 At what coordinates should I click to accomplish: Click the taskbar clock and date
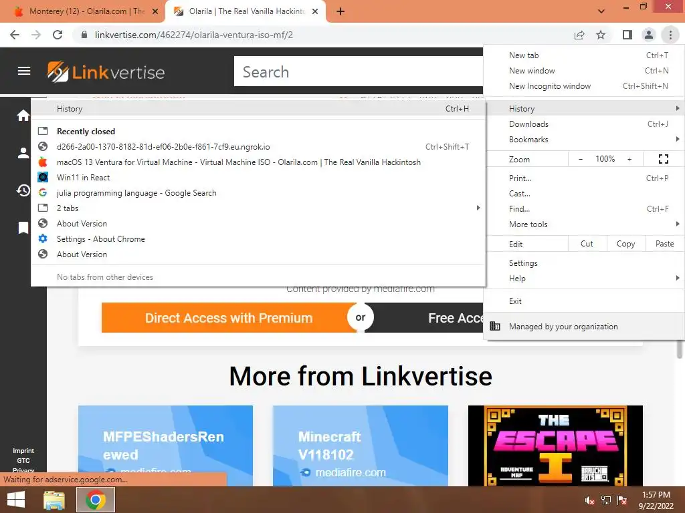point(656,500)
